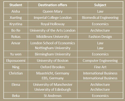Click the Student column header
The height and width of the screenshot is (101, 125).
16,5
